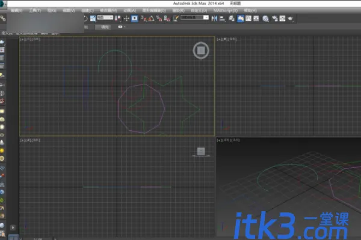Open the Render Setup dialog
The width and height of the screenshot is (361, 240).
(274, 19)
